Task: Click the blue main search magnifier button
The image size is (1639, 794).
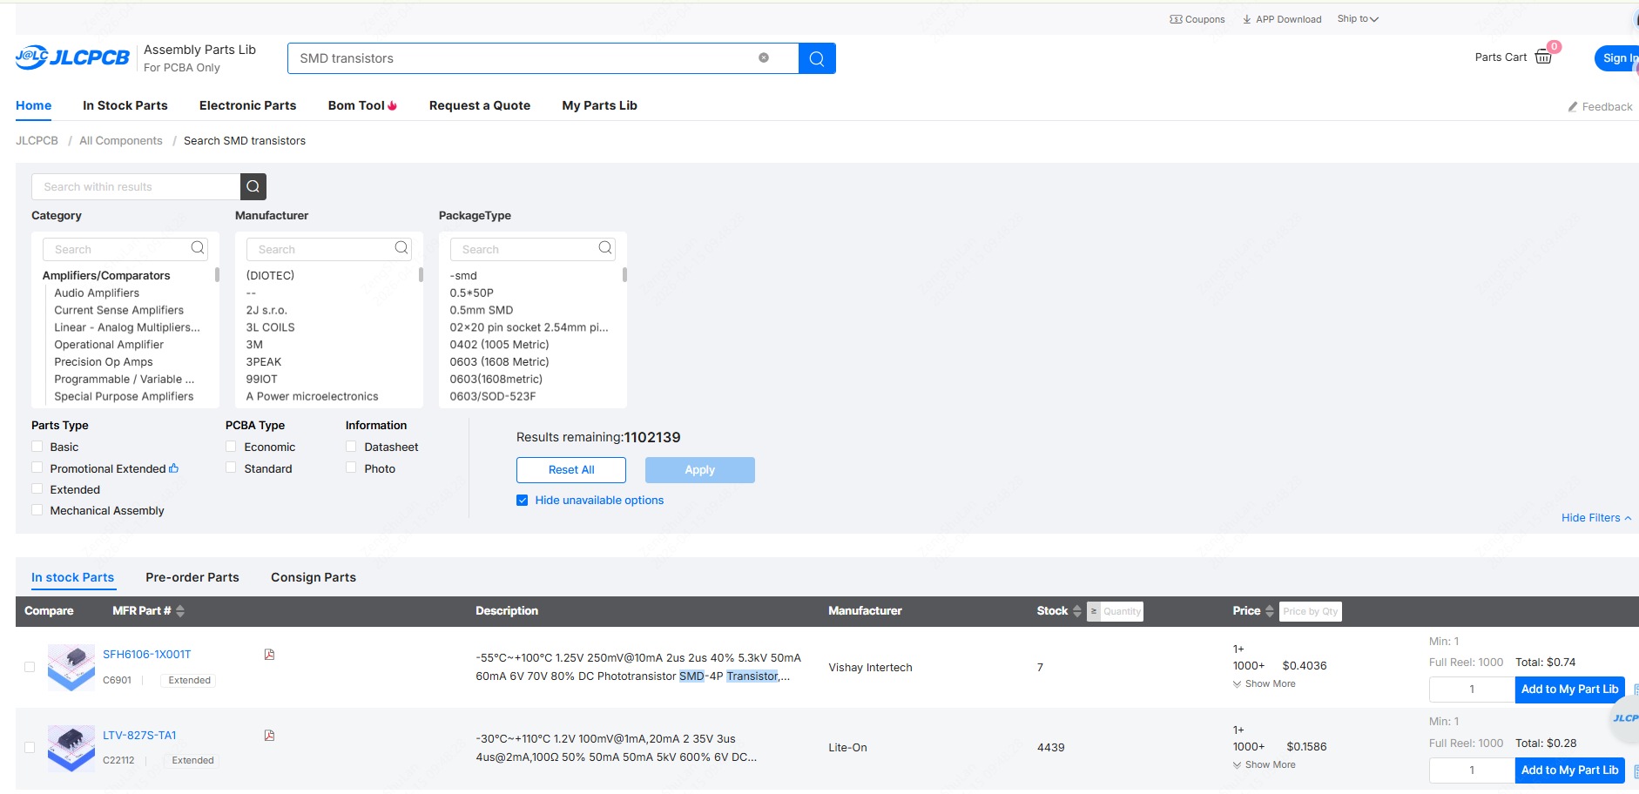Action: tap(816, 58)
